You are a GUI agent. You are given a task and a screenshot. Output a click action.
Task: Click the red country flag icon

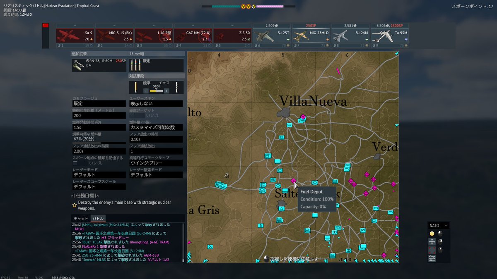[46, 26]
